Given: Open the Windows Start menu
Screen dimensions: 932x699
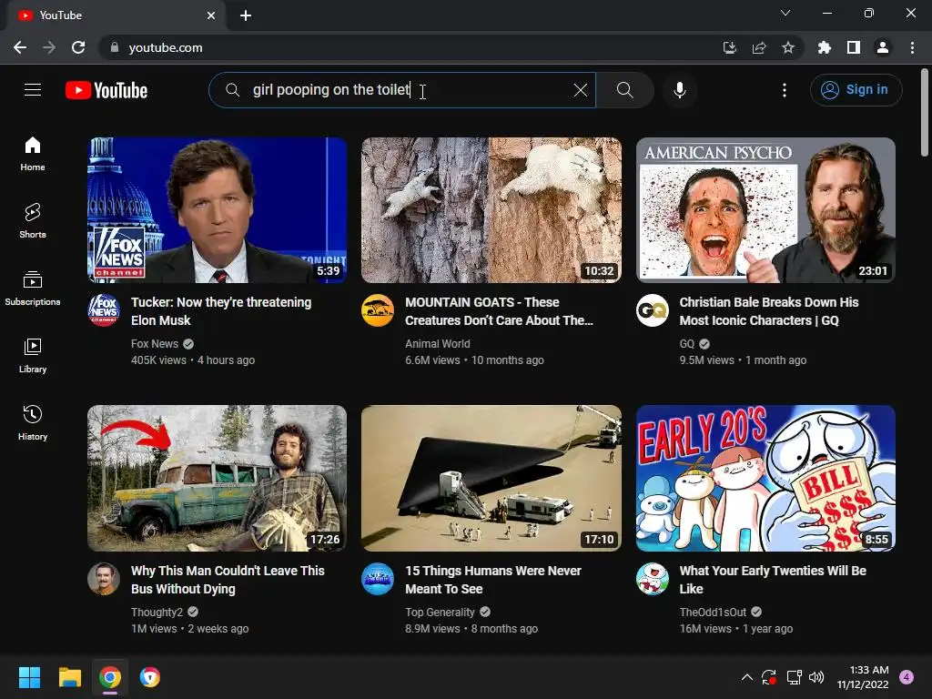Looking at the screenshot, I should coord(29,677).
